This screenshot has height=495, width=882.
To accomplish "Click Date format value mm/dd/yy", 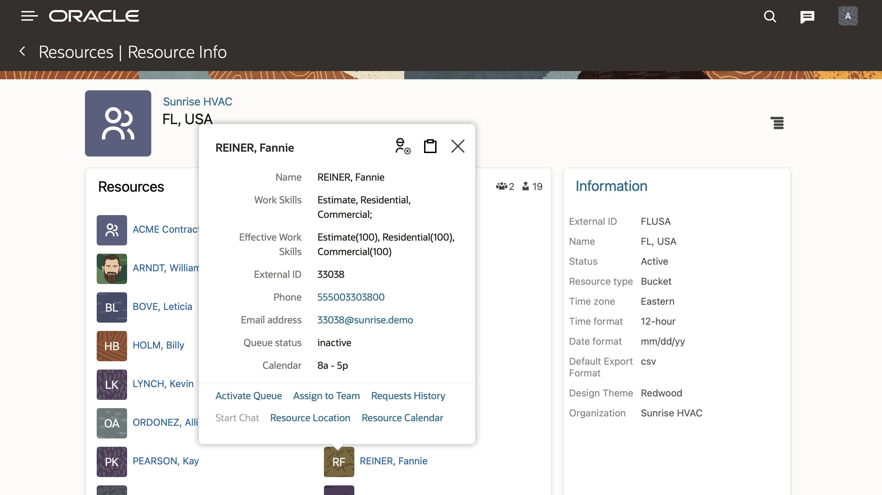I will 663,341.
